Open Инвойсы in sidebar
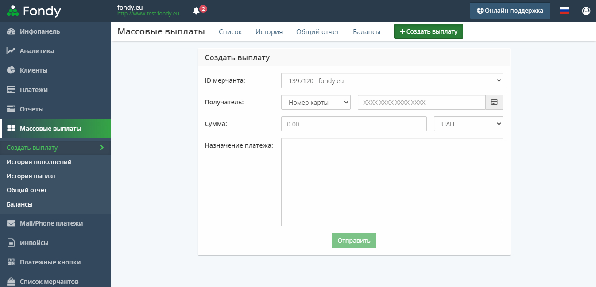This screenshot has width=596, height=287. click(55, 243)
